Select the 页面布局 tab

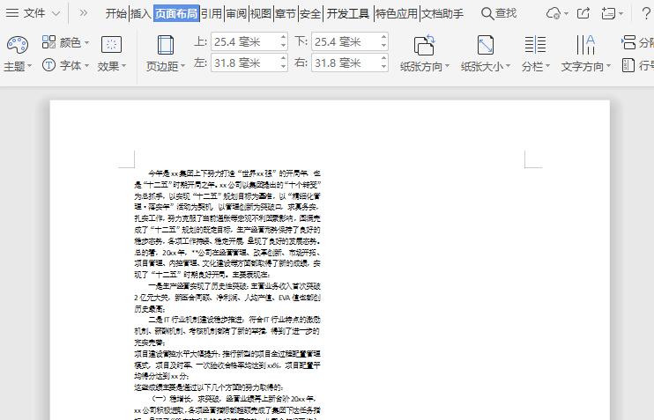(176, 13)
